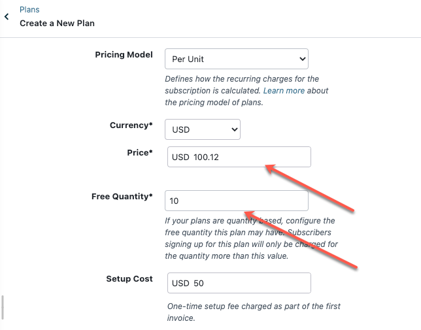Click the Currency field label
Viewport: 421px width, 330px height.
131,125
